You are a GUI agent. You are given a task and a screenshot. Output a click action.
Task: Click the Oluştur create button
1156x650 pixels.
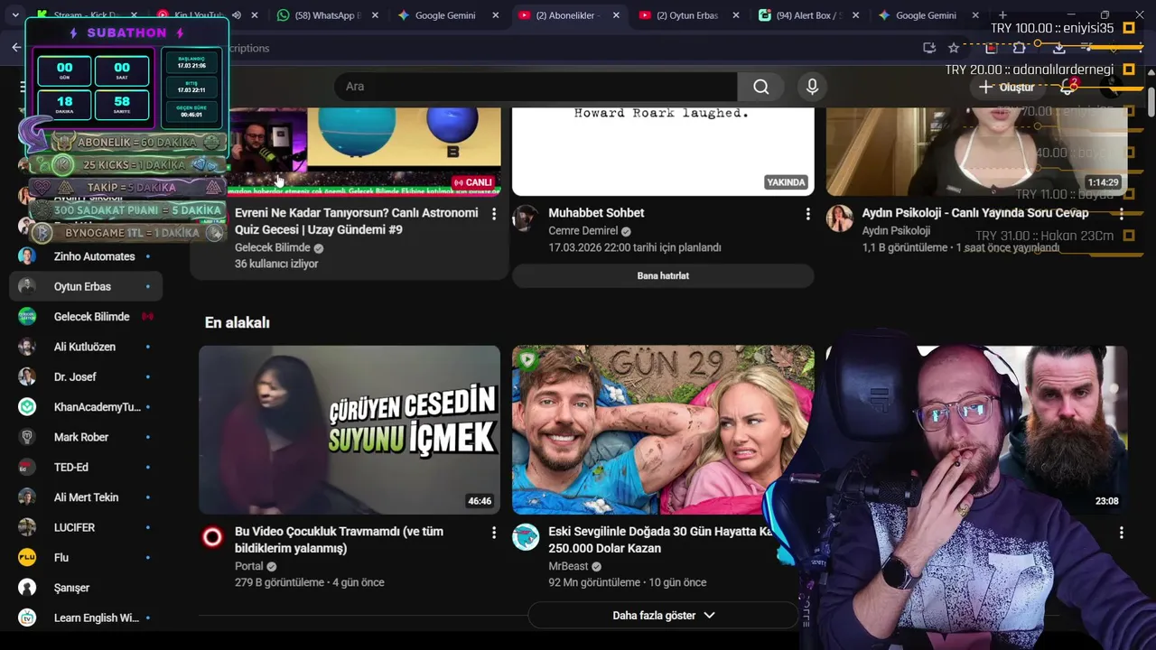tap(1007, 87)
